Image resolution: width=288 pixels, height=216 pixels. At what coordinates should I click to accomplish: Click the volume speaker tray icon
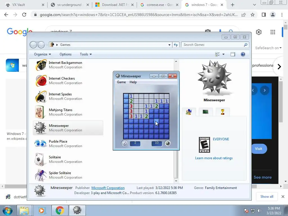[x=260, y=211]
